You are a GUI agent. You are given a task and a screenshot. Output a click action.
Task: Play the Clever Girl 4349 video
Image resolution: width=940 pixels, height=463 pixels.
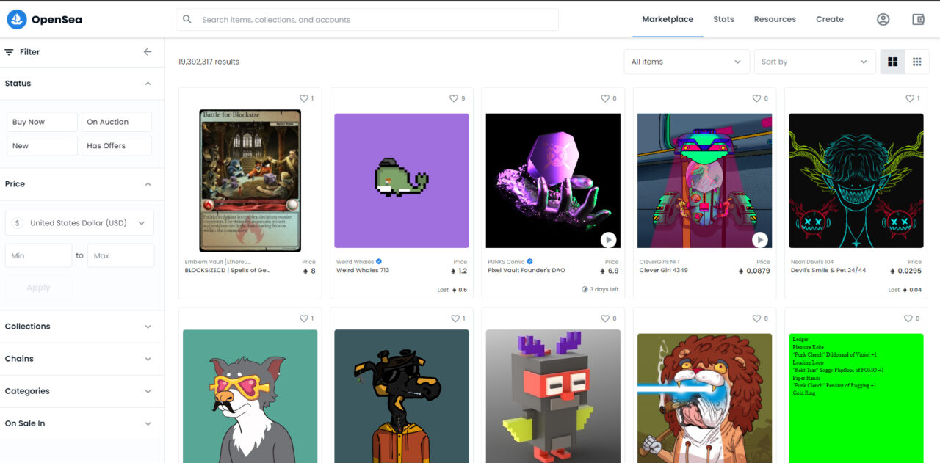[x=760, y=240]
